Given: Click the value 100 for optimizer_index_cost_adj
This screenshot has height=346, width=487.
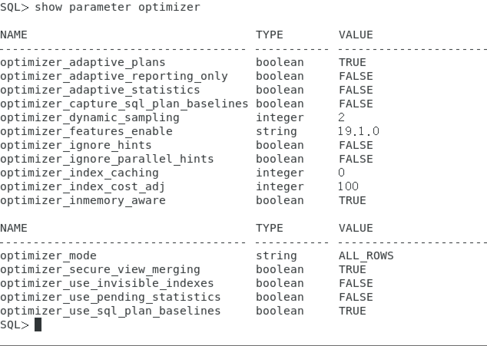Looking at the screenshot, I should point(348,187).
